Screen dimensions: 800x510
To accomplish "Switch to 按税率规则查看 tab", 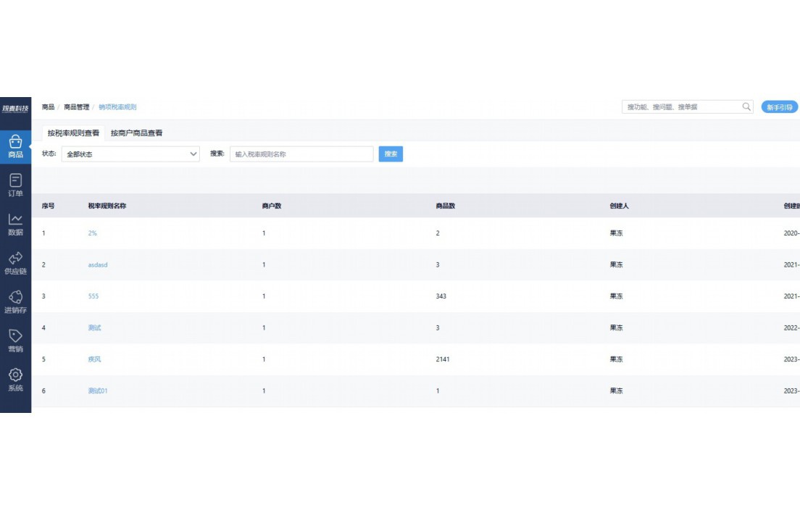I will (x=73, y=133).
